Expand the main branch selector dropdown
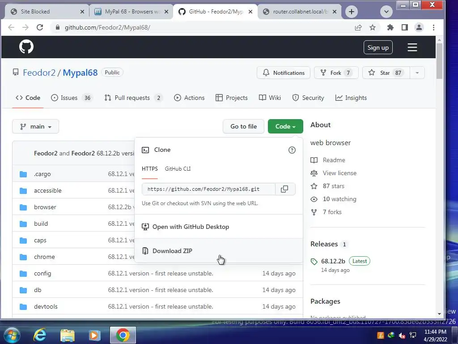This screenshot has width=458, height=344. coord(36,126)
